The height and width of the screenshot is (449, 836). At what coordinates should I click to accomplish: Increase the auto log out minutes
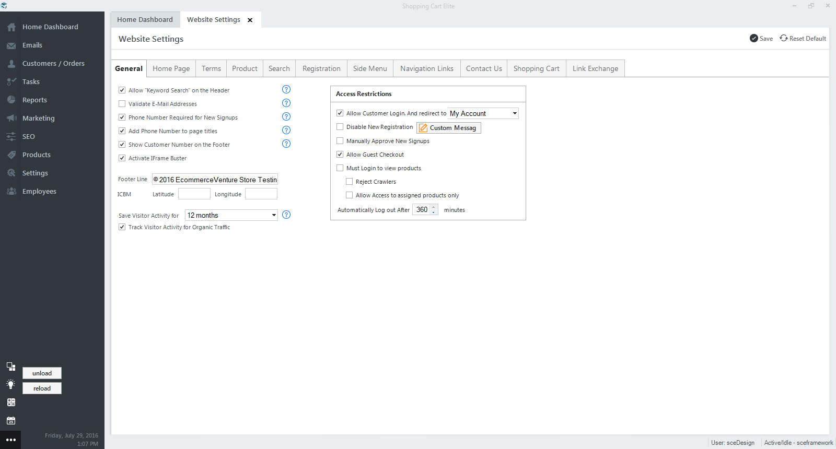coord(434,207)
